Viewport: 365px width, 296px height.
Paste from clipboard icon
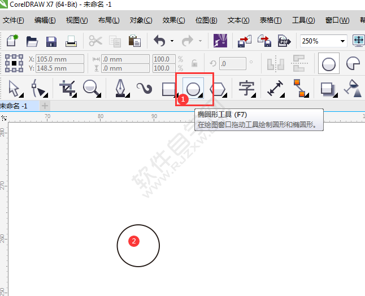[134, 41]
